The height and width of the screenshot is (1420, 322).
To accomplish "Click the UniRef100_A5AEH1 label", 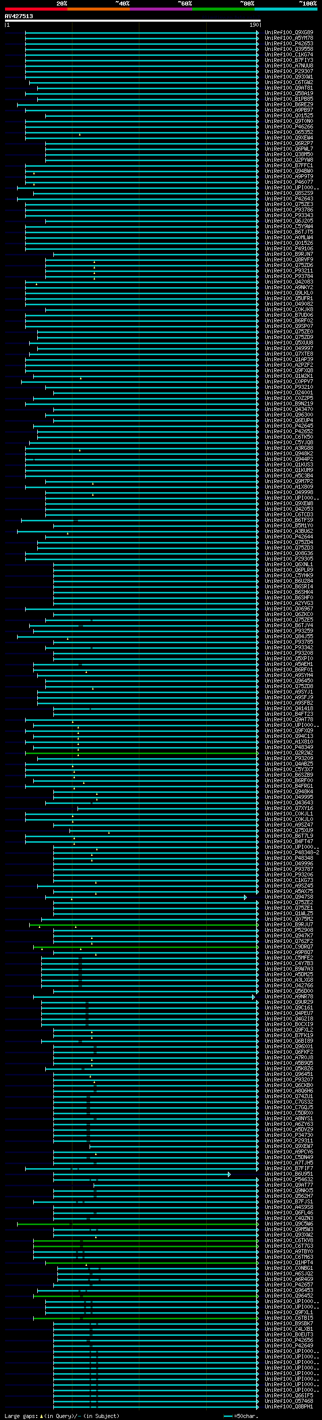I will coord(289,664).
